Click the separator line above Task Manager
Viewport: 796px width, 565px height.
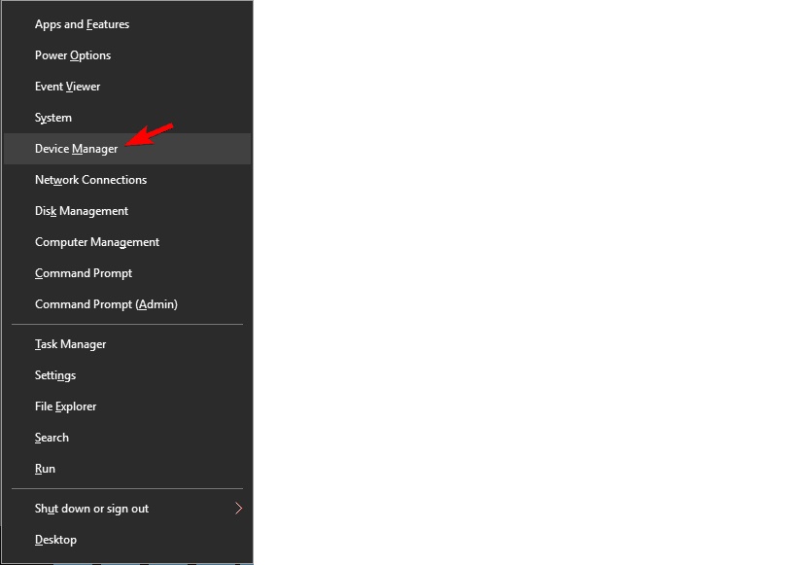[x=127, y=324]
